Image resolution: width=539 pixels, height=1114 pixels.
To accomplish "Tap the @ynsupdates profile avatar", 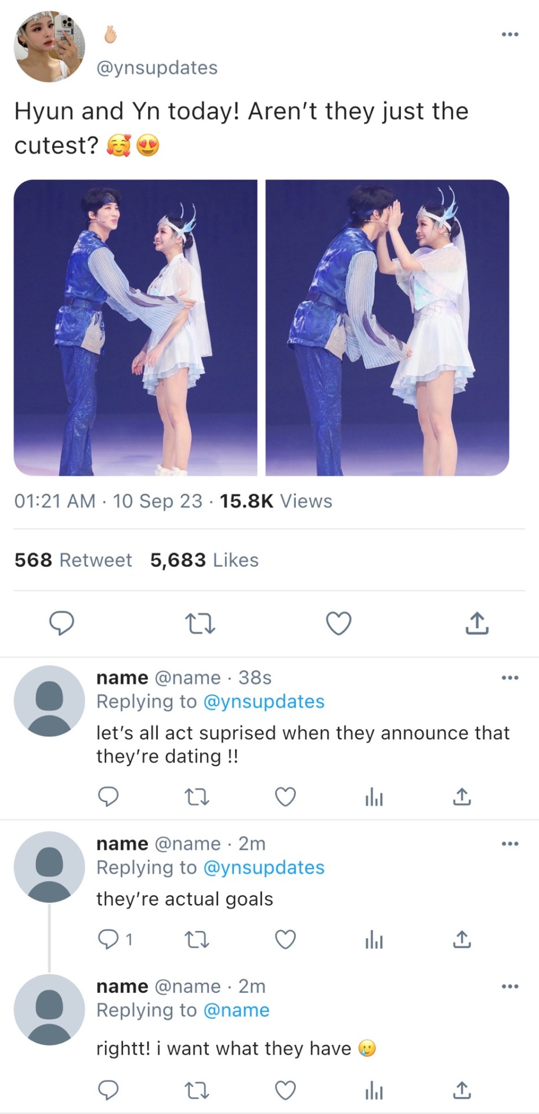I will [x=49, y=46].
